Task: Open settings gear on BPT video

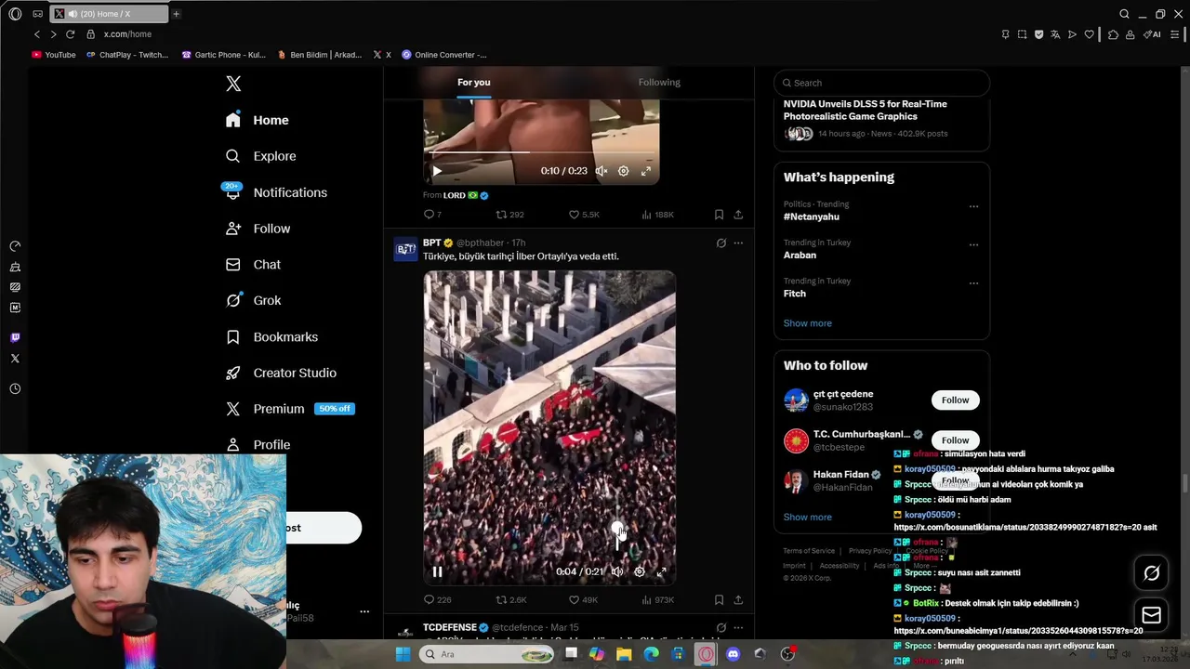Action: click(640, 571)
